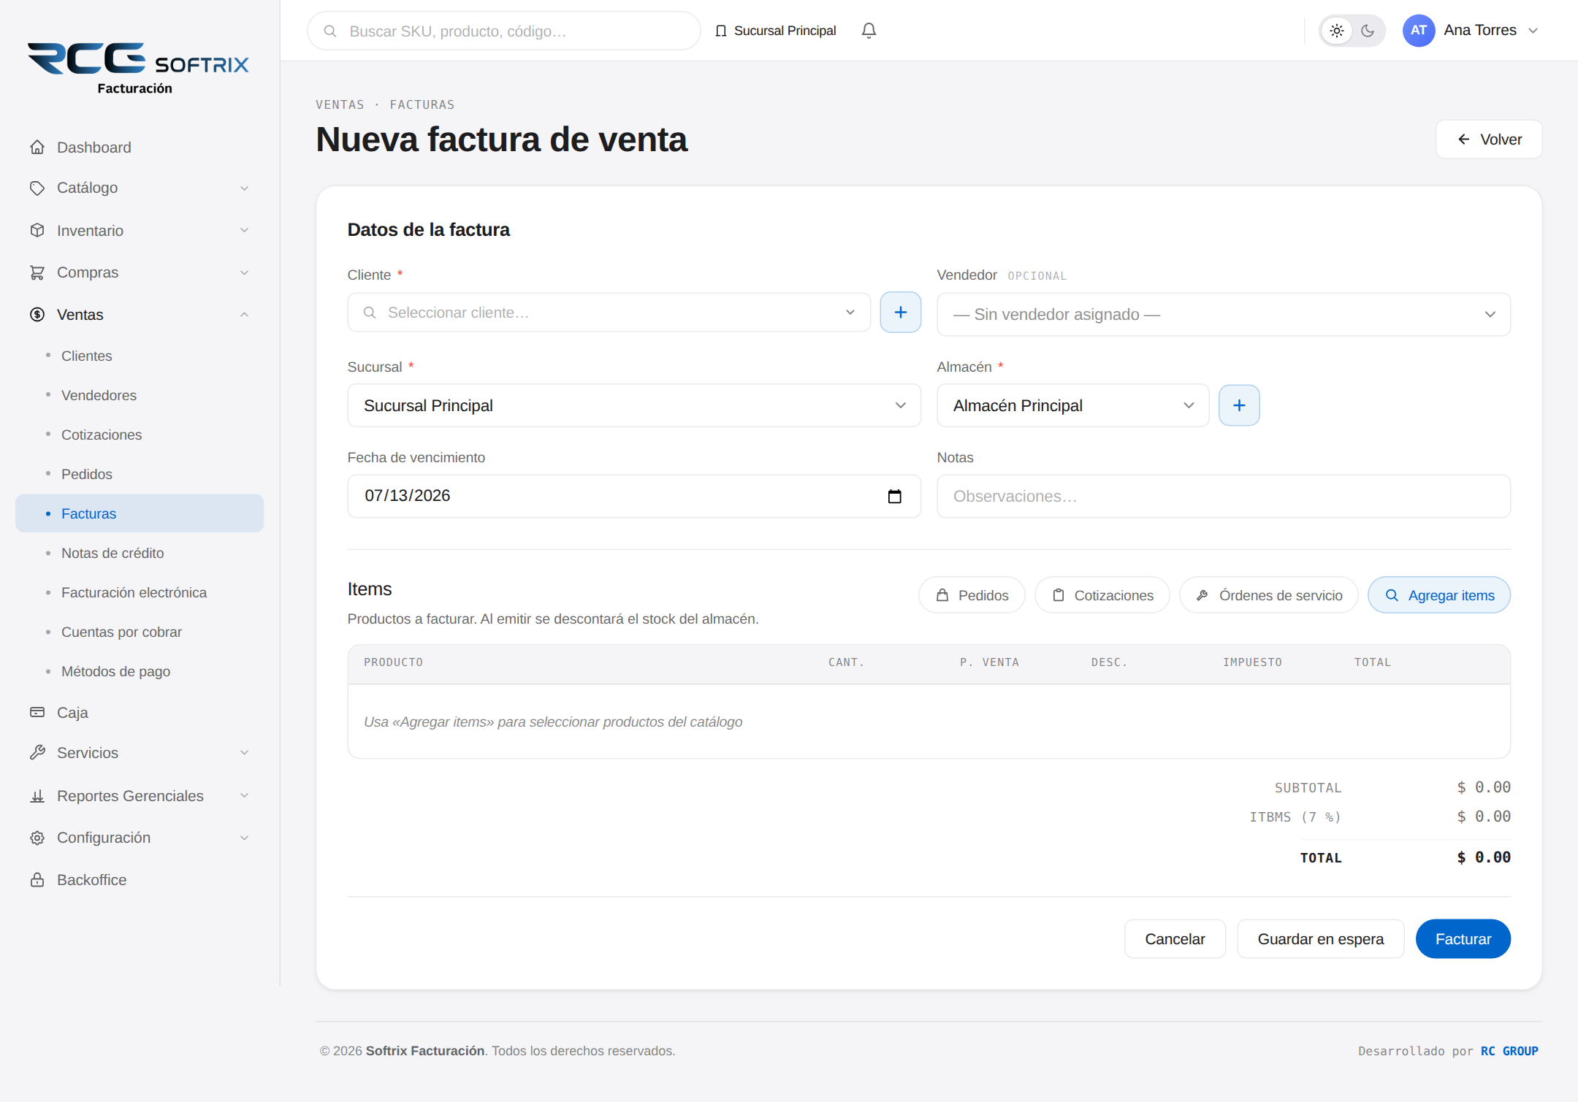Click the Dashboard home icon

point(37,148)
